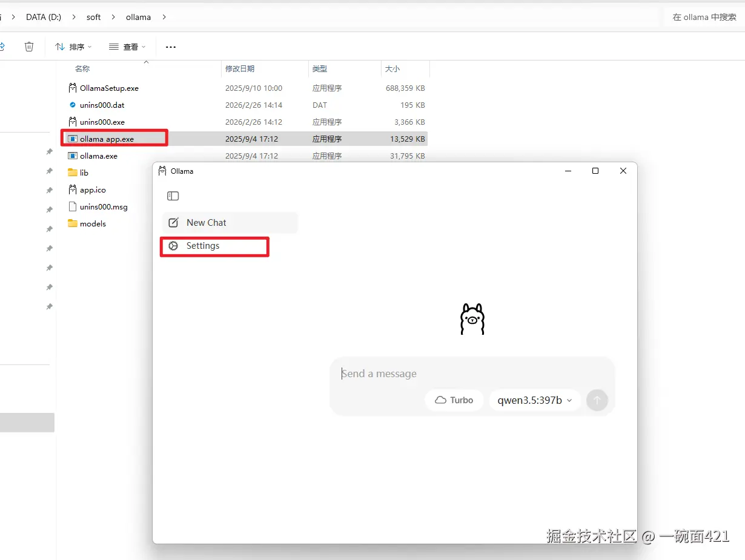Screen dimensions: 745x560
Task: Expand the chevron after soft breadcrumb
Action: coord(114,17)
